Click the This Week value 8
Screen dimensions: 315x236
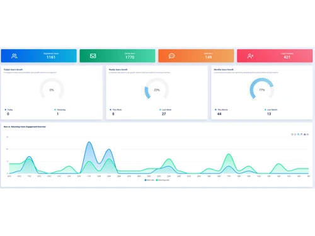click(113, 114)
